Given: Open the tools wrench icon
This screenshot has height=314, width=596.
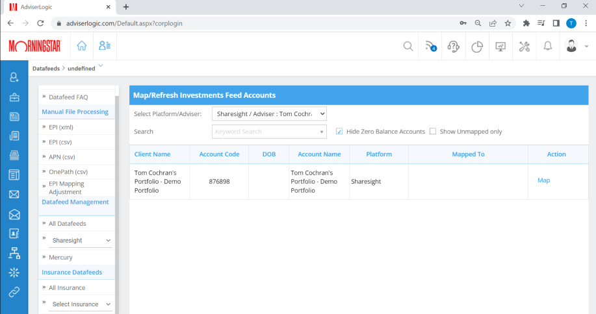Looking at the screenshot, I should click(x=524, y=46).
